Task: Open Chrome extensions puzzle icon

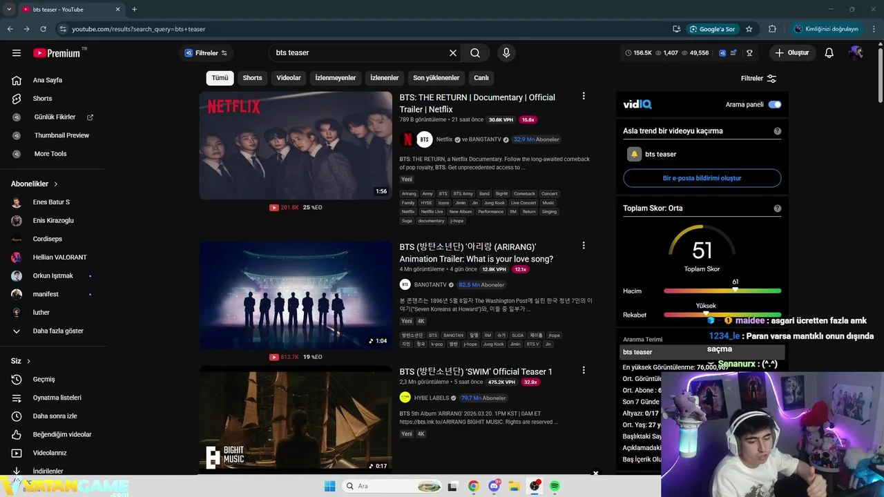Action: coord(772,29)
